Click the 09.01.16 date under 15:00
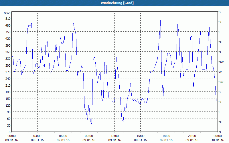 [x=140, y=140]
